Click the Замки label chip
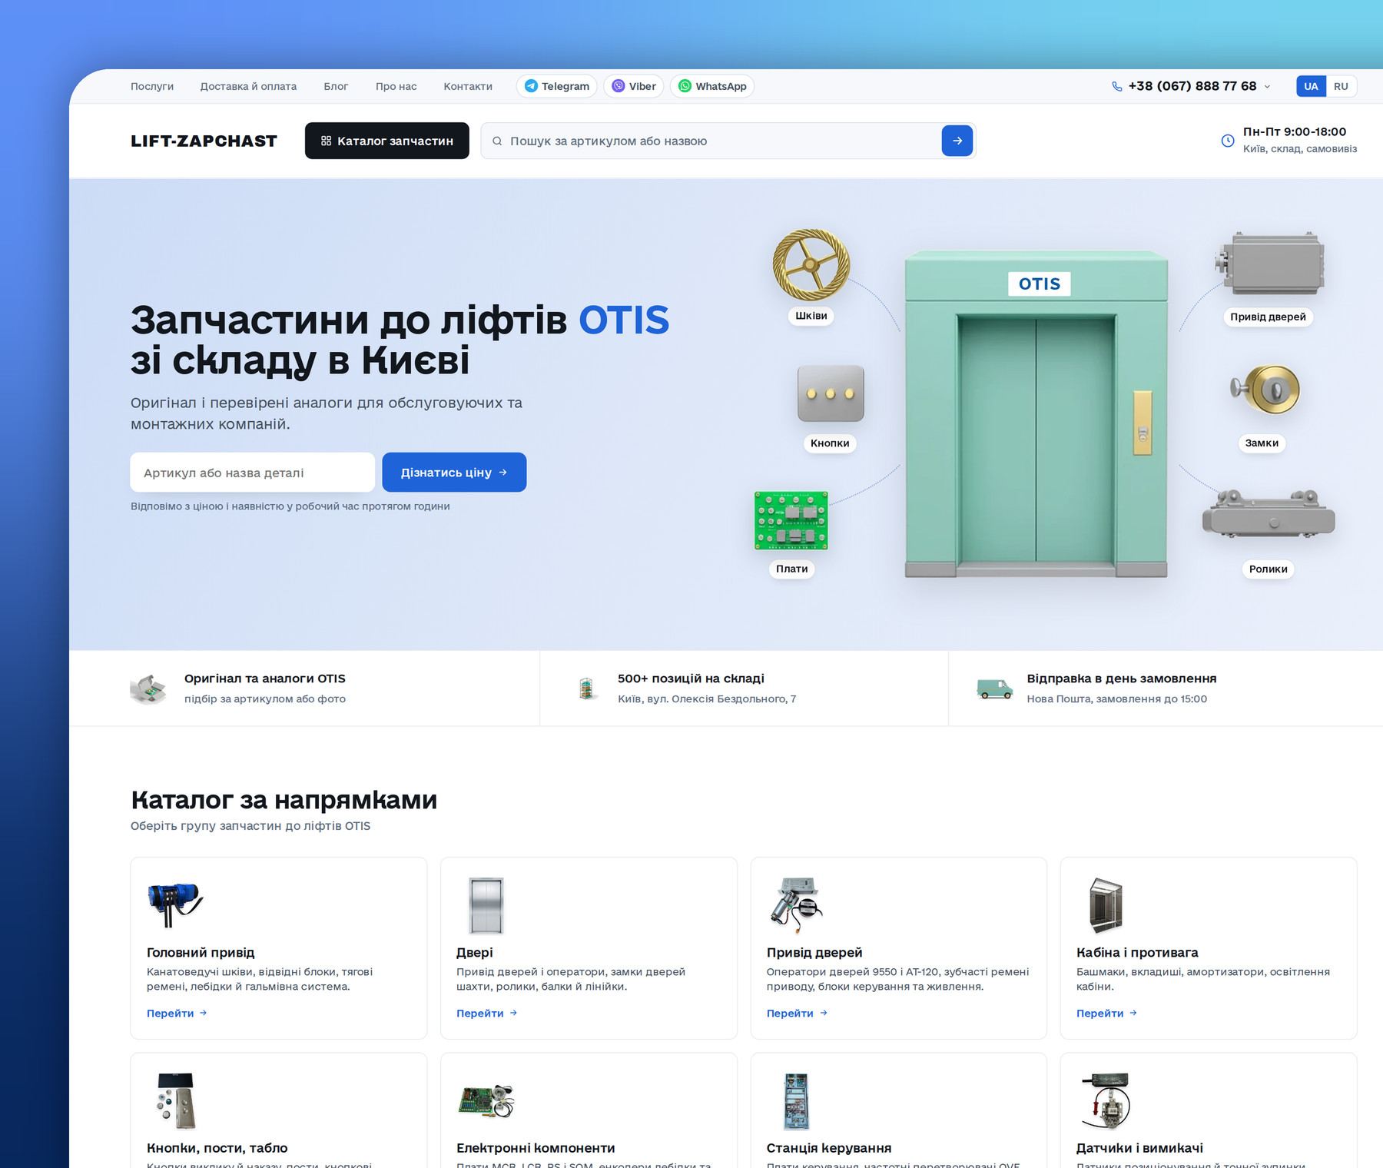Screen dimensions: 1383x1168 coord(1262,443)
